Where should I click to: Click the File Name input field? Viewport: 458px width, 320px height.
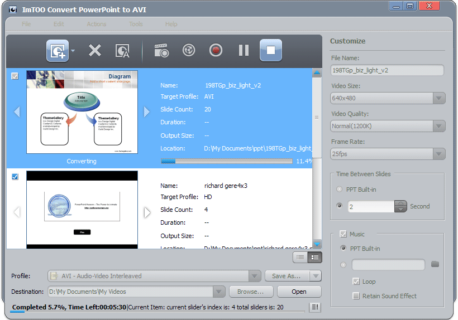click(x=387, y=70)
